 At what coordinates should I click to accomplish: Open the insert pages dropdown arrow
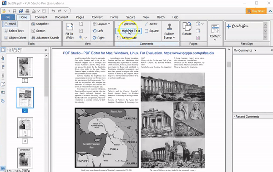202,24
